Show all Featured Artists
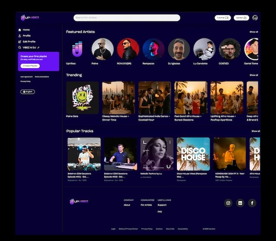 [254, 32]
